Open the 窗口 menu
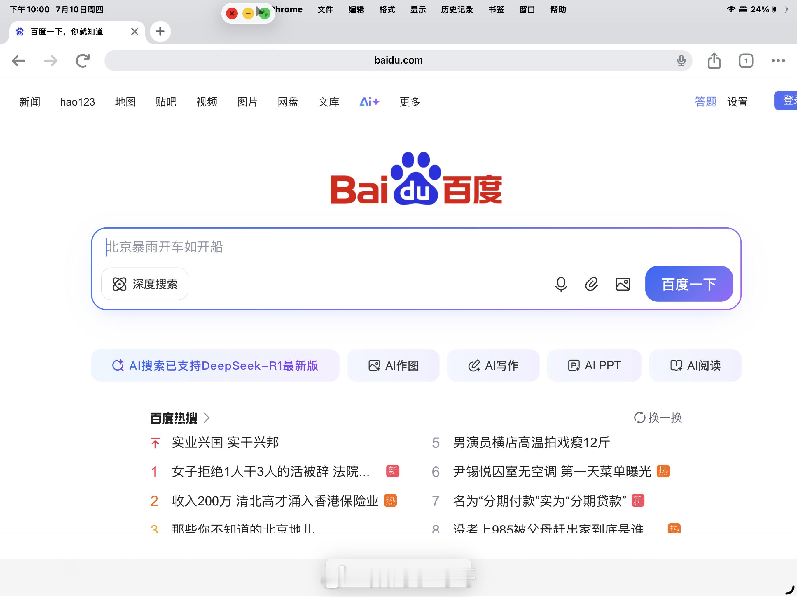The image size is (797, 597). 527,10
